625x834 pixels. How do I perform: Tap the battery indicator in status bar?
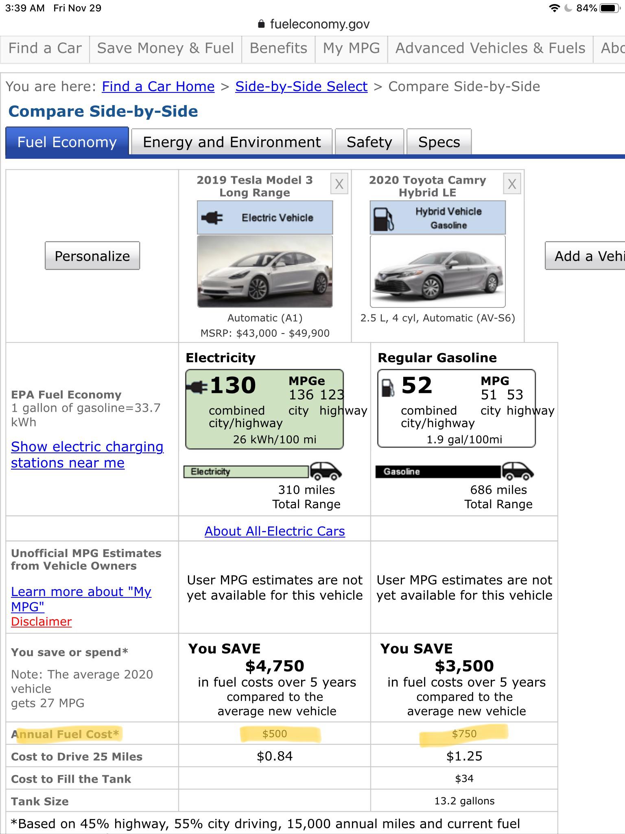pos(610,8)
